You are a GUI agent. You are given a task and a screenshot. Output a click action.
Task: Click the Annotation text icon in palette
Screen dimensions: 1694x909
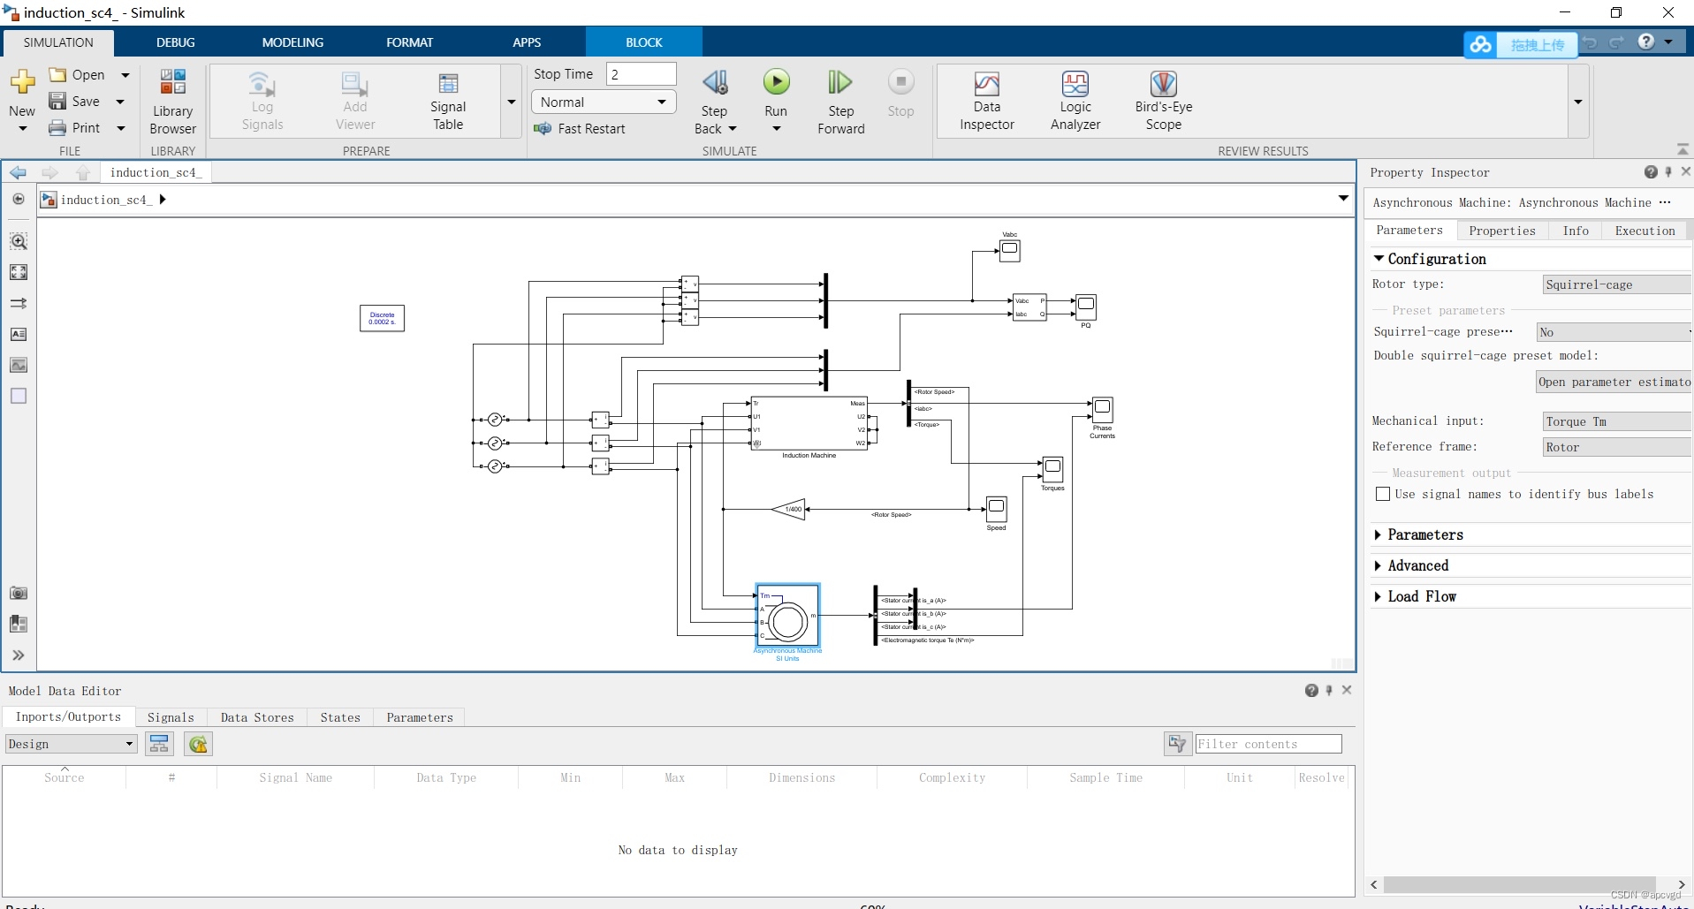[19, 334]
